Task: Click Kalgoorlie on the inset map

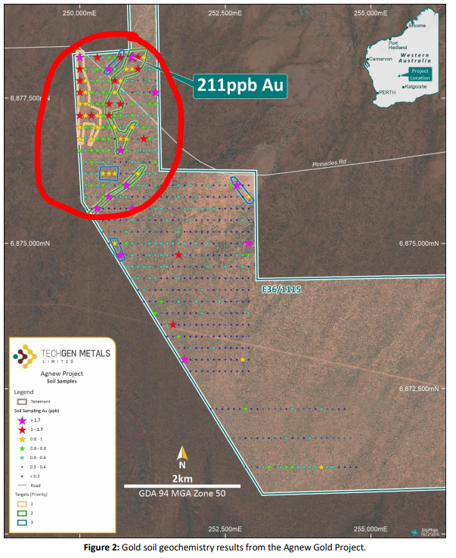Action: 417,87
